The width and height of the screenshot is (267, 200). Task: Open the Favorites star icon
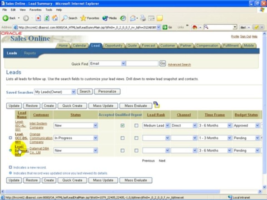[x=83, y=18]
